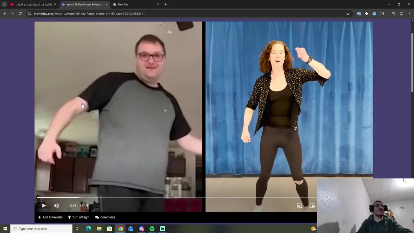
Task: Close the Watch 90 Day Fiancé tab
Action: [x=106, y=5]
